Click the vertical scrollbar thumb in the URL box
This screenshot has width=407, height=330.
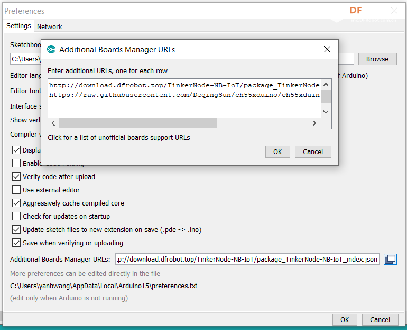[326, 96]
